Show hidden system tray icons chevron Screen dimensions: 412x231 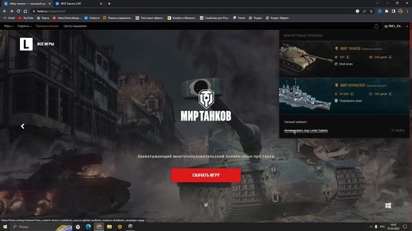point(371,227)
